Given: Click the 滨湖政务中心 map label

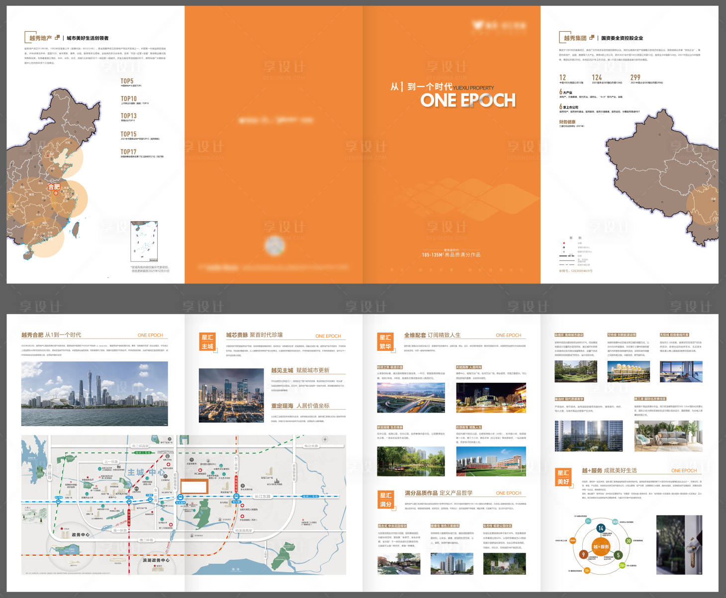Looking at the screenshot, I should click(156, 560).
